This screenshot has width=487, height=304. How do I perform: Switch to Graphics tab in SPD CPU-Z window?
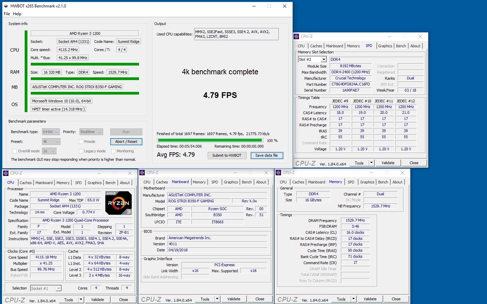(x=385, y=46)
